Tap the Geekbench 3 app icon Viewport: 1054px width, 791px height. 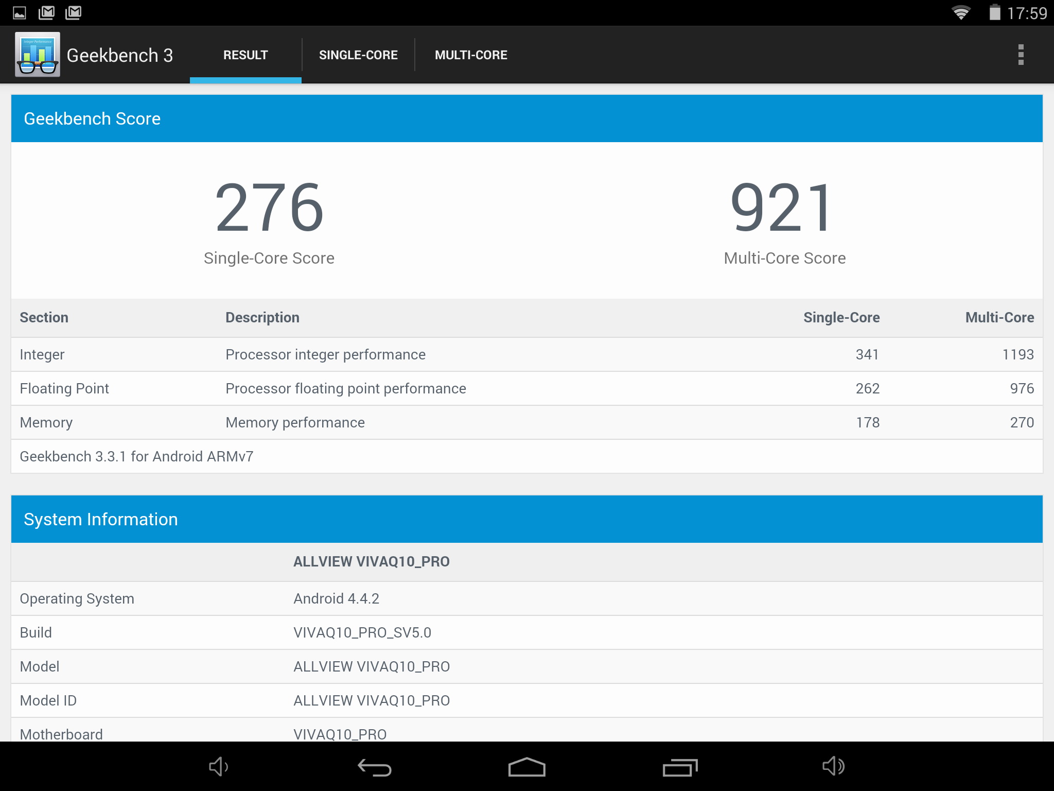pyautogui.click(x=37, y=55)
